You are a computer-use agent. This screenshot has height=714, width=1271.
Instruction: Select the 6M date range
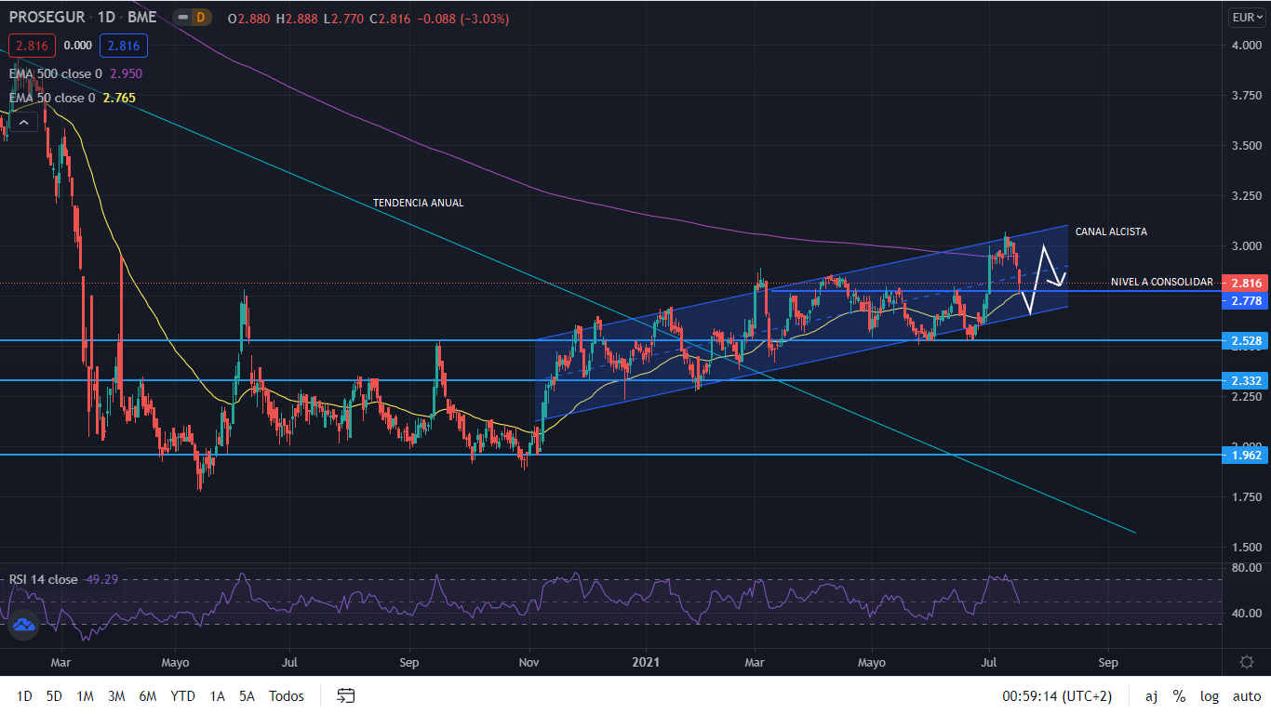pos(147,695)
